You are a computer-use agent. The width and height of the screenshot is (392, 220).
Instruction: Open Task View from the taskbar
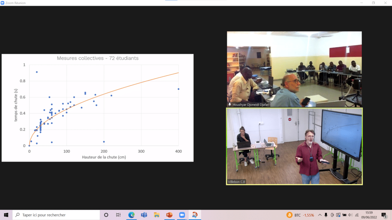[x=119, y=215]
